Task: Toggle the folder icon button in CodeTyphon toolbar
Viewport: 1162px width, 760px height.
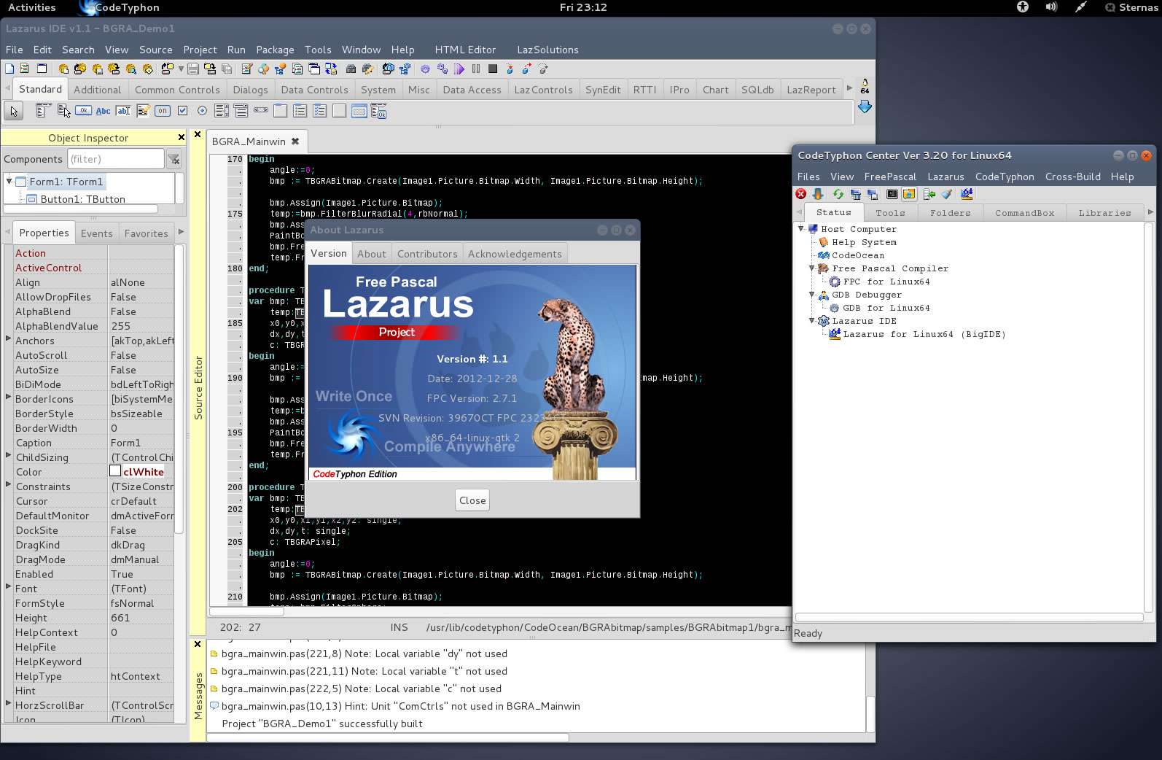Action: (909, 194)
